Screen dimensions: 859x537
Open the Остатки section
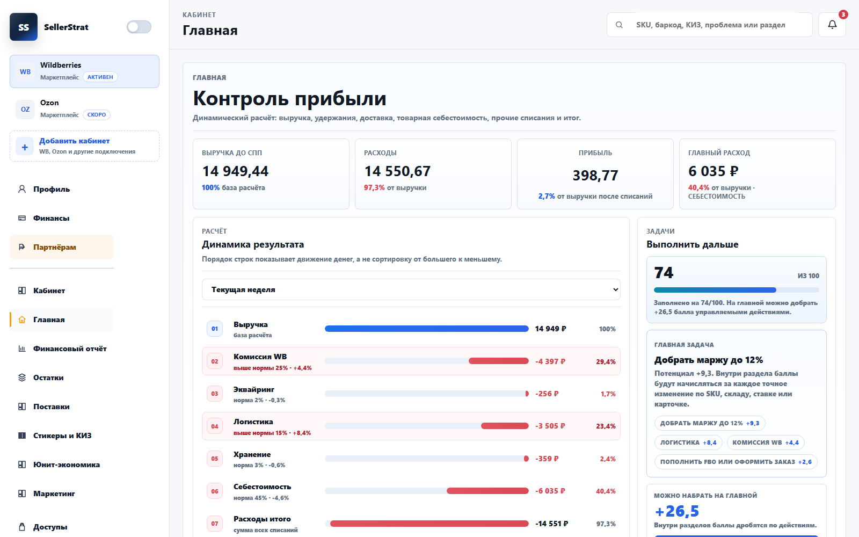point(62,378)
